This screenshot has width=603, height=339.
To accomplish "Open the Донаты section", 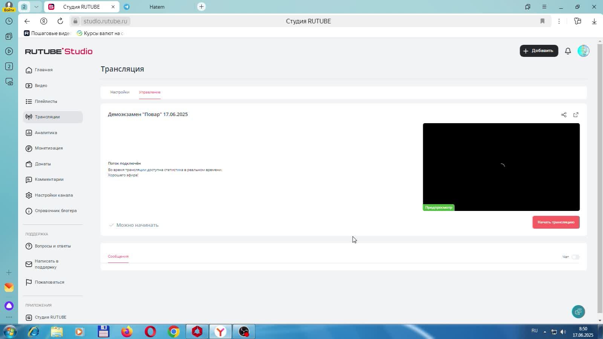I will pyautogui.click(x=53, y=164).
